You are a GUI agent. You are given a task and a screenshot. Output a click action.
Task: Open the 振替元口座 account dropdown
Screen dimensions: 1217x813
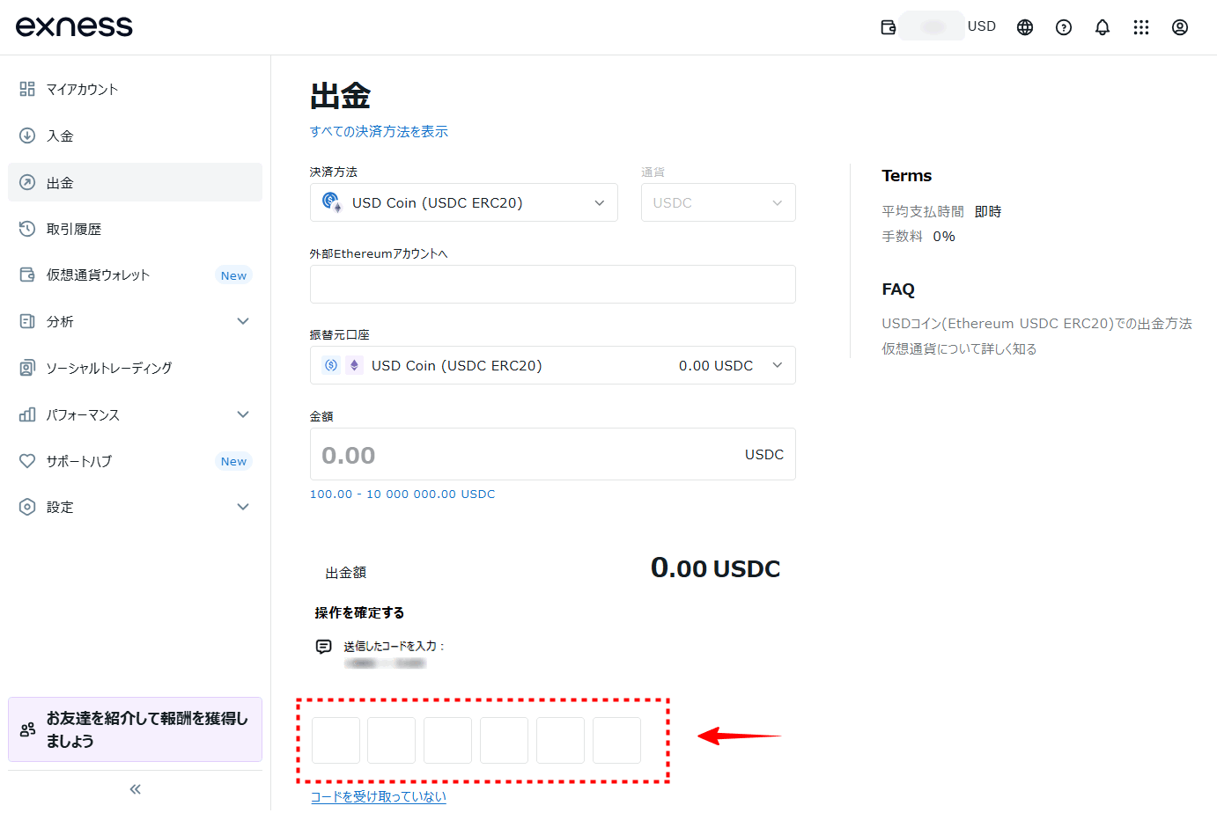pyautogui.click(x=553, y=365)
